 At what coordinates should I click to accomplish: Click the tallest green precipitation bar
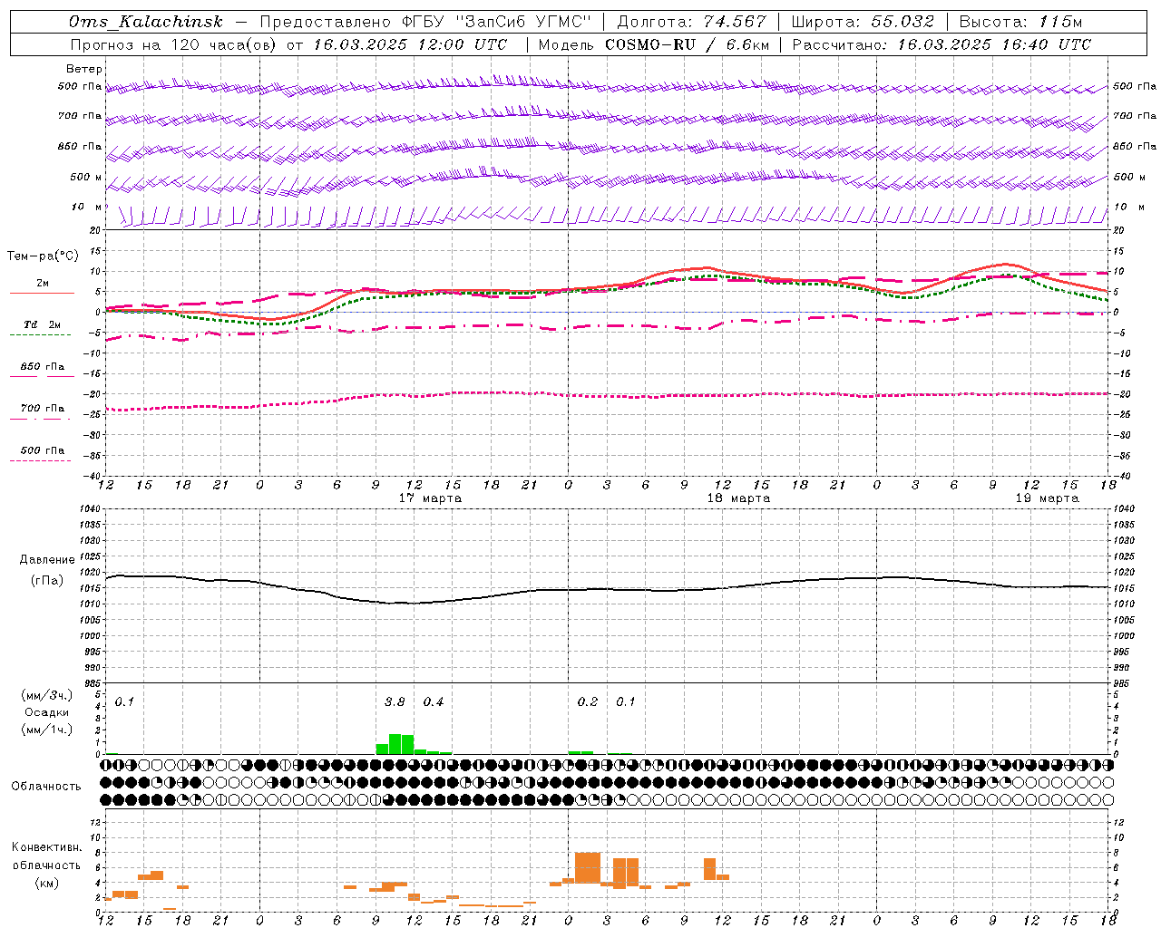[x=395, y=744]
